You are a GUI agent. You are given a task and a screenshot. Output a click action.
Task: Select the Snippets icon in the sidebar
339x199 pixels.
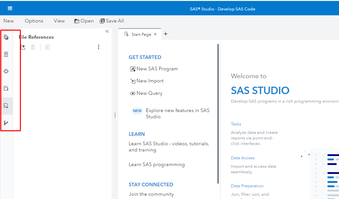(x=6, y=88)
